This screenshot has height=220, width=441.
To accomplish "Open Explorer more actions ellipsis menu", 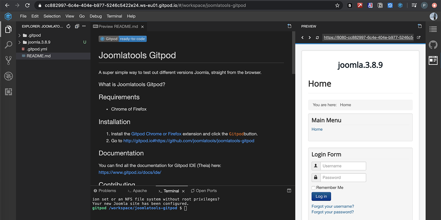I will [x=84, y=26].
